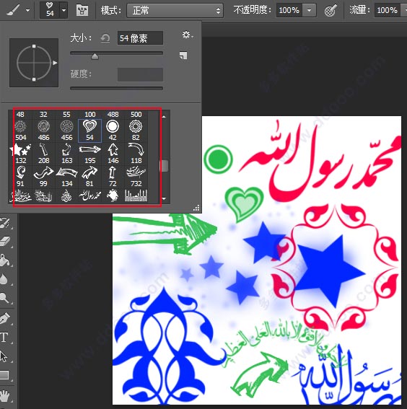This screenshot has height=409, width=407.
Task: Create new brush preset icon
Action: (x=183, y=56)
